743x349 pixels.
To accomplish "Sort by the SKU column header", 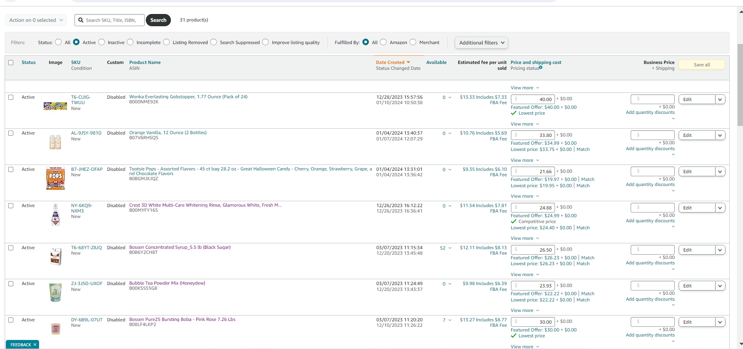I will click(x=76, y=62).
